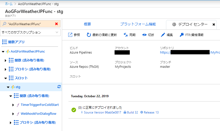Collapse stg's 関数 (読み取り専用) node
Screen dimensions: 220x131
tap(11, 96)
